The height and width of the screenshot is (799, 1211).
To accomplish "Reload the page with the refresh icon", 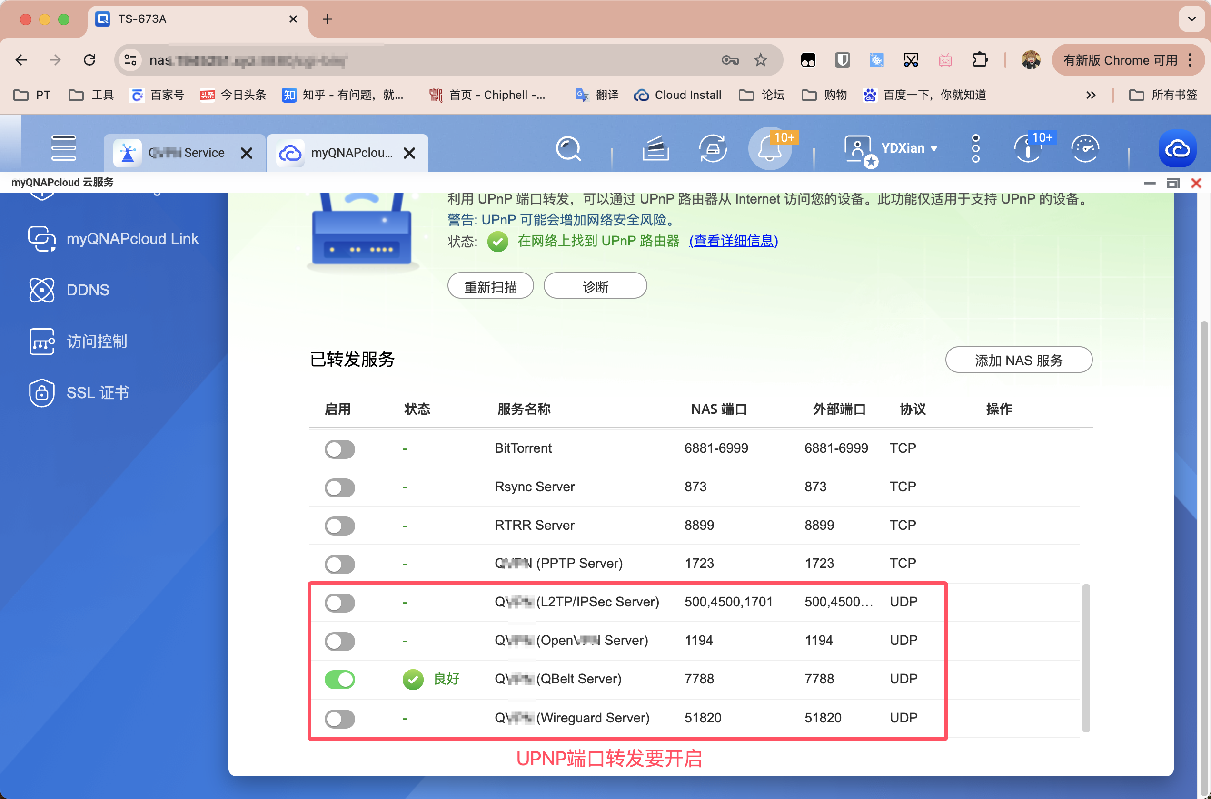I will pyautogui.click(x=90, y=60).
